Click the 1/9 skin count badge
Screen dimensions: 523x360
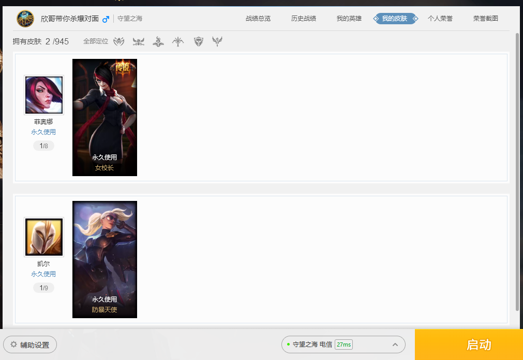point(43,288)
